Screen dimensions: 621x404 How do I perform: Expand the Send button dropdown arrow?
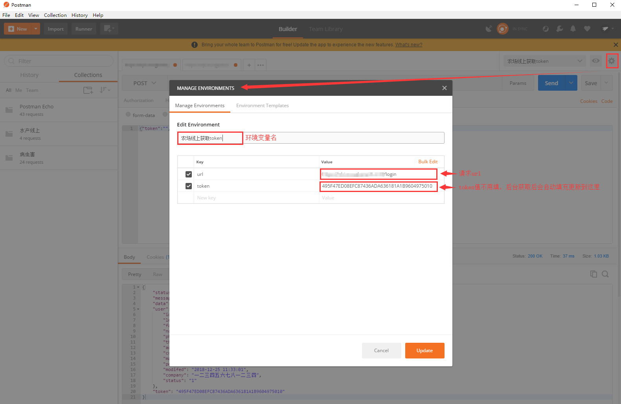click(571, 83)
